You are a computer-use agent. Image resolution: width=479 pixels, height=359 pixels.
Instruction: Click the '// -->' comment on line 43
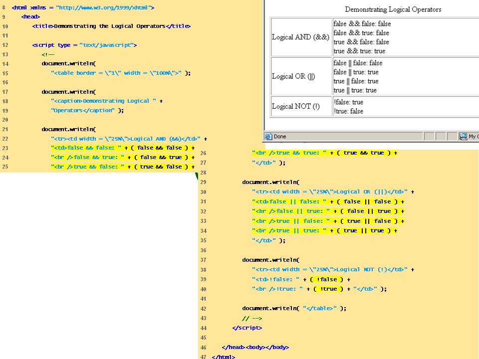[x=252, y=319]
